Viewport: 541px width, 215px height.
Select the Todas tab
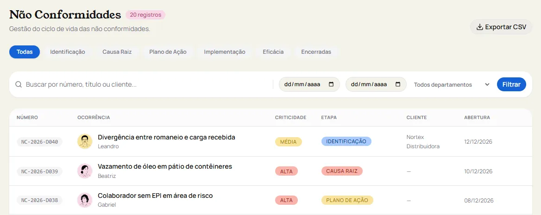point(25,52)
